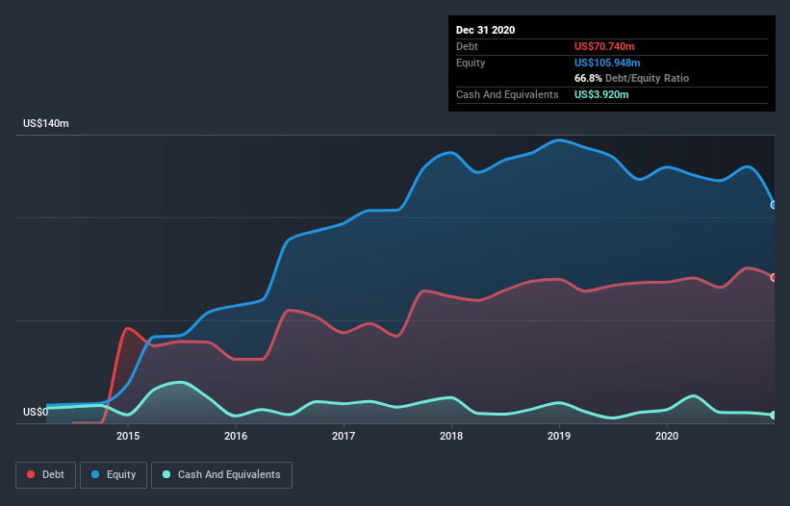Click the Debt endpoint marker at Dec 2020
Image resolution: width=790 pixels, height=506 pixels.
(774, 277)
